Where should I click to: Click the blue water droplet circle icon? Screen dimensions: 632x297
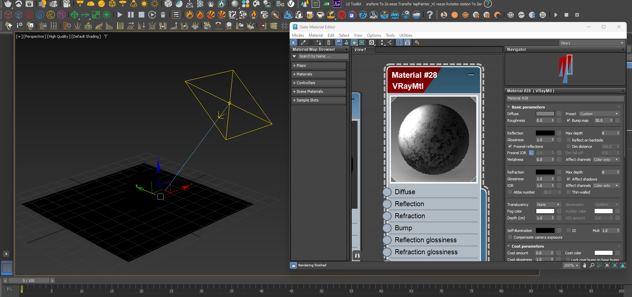click(x=40, y=15)
